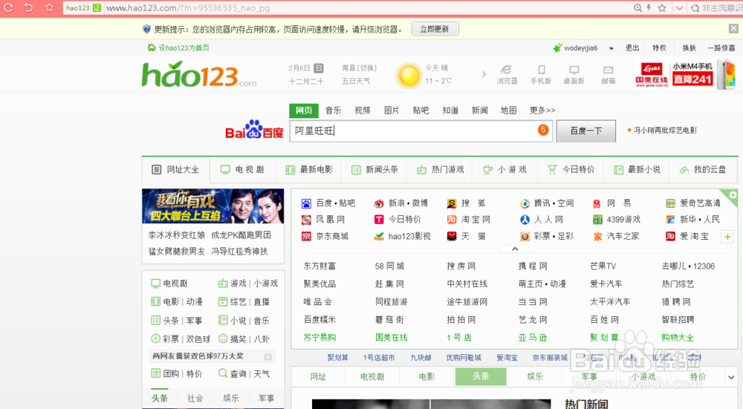This screenshot has width=743, height=409.
Task: Select the 图片 search tab
Action: [392, 111]
